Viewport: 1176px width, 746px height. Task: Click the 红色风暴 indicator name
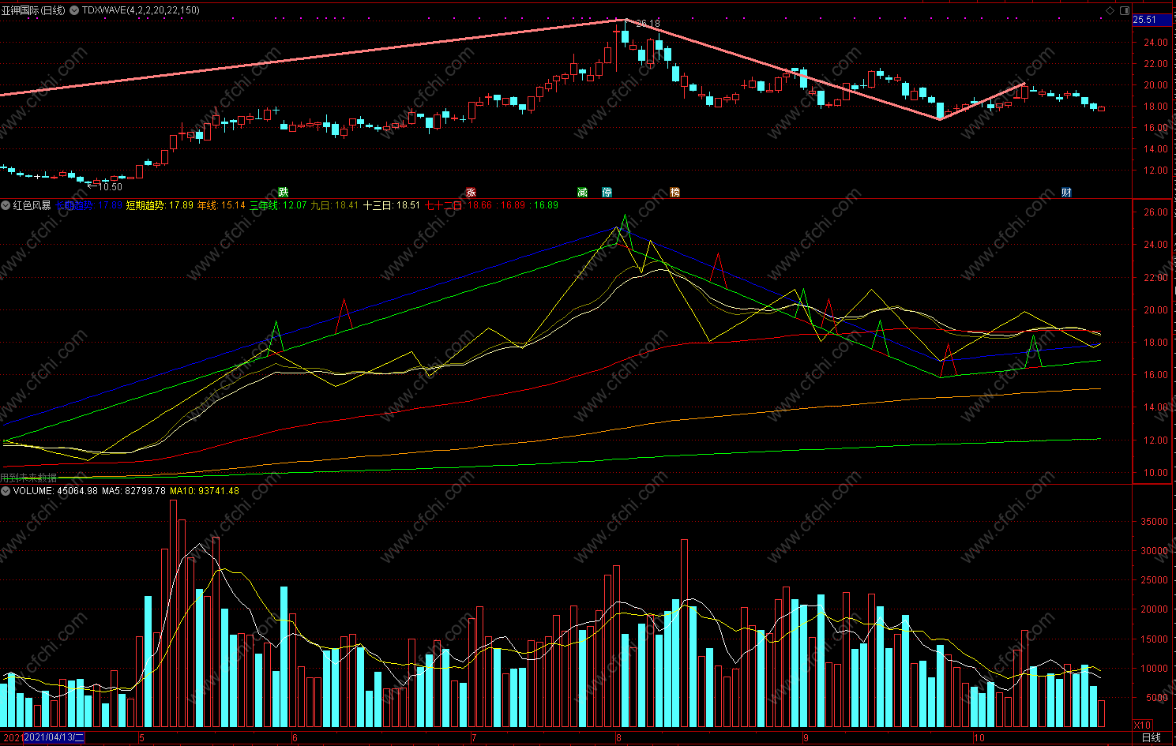point(32,205)
